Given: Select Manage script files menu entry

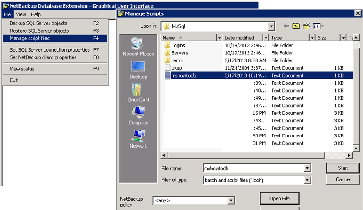Looking at the screenshot, I should point(55,39).
